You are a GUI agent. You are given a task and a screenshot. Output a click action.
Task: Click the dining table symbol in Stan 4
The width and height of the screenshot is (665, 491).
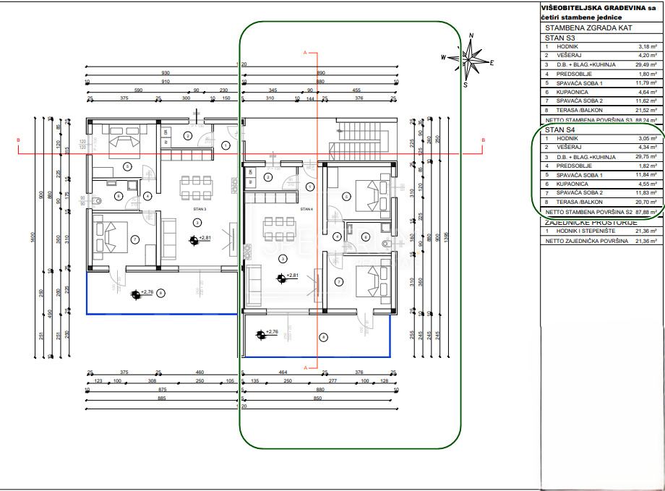[x=279, y=229]
